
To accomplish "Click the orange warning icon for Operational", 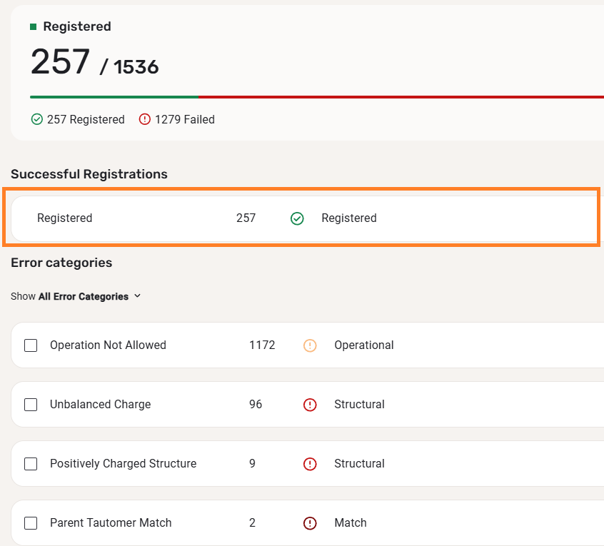I will 310,345.
